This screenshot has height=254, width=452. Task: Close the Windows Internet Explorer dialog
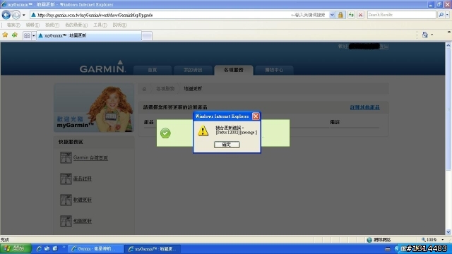coord(256,116)
